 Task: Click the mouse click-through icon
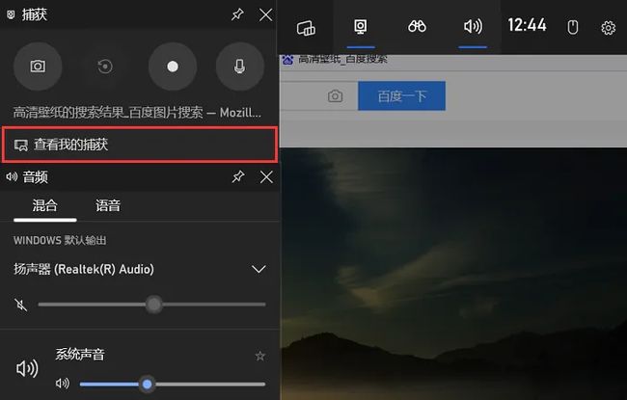point(573,27)
